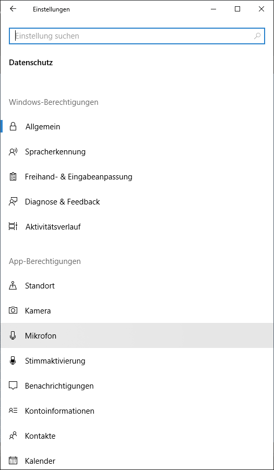Click the clipboard icon for Freihand- & Eingabeanpassung

13,176
